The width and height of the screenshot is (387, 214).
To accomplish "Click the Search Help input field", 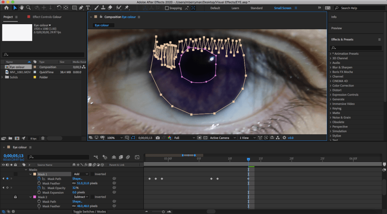I will coord(359,8).
